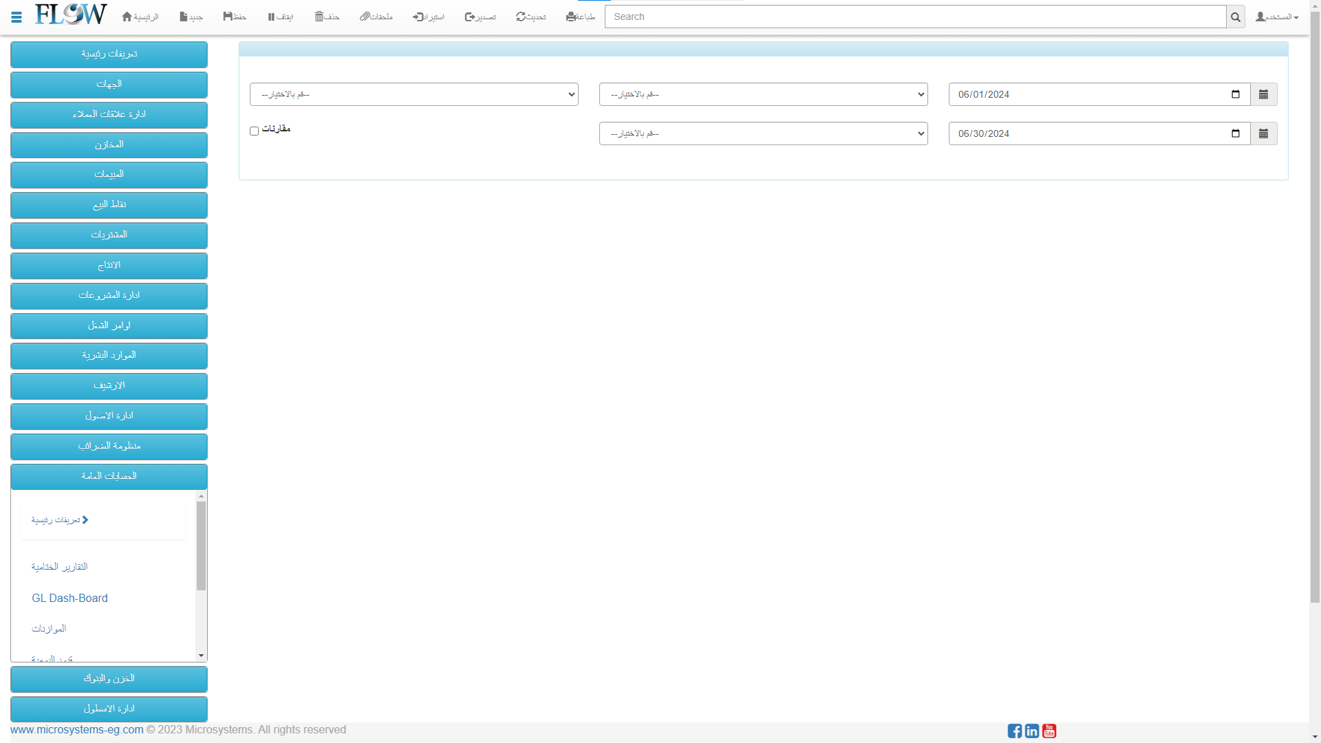Click the www.microsystems-eg.com footer link

tap(77, 730)
